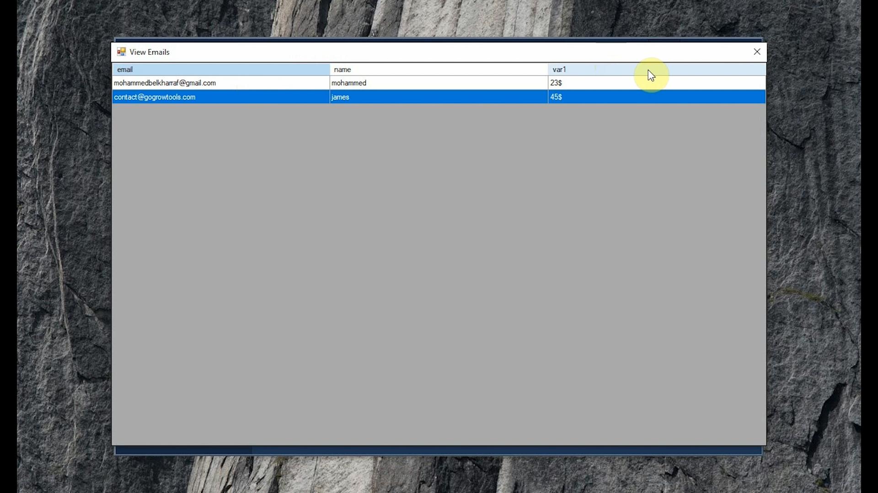Click the View Emails window app icon

pos(121,52)
